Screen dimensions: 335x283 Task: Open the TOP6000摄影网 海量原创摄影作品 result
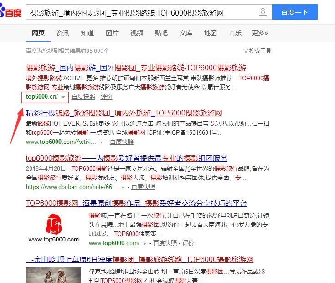point(137,203)
